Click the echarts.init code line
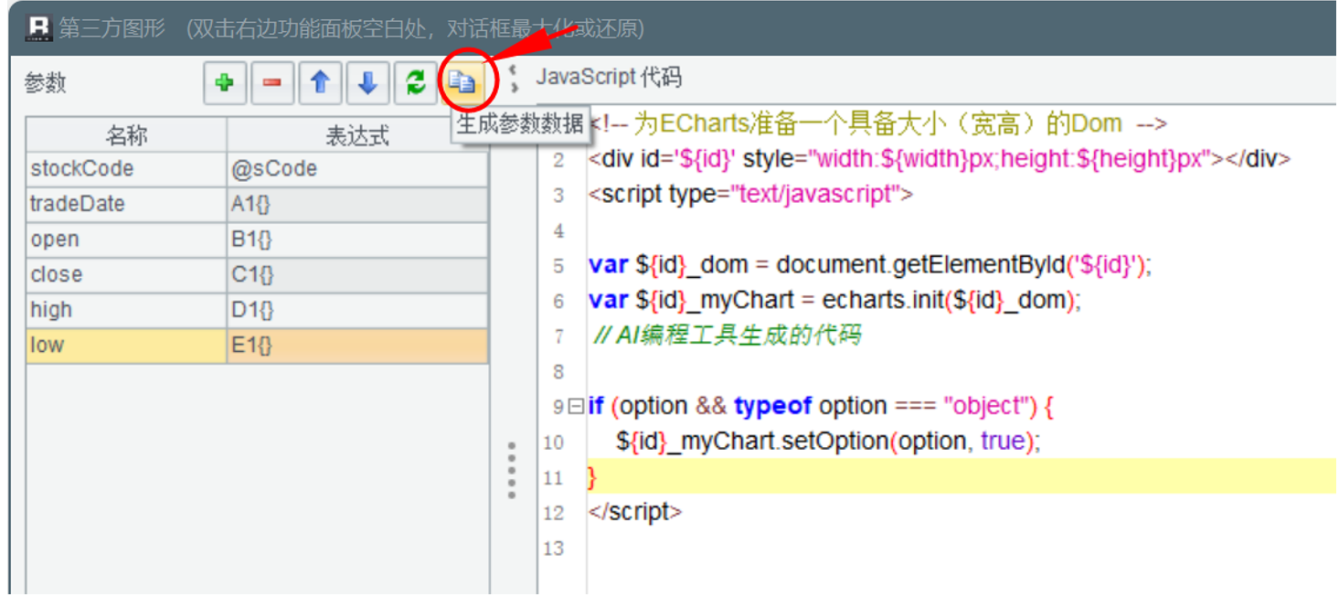Viewport: 1339px width, 597px height. click(834, 300)
